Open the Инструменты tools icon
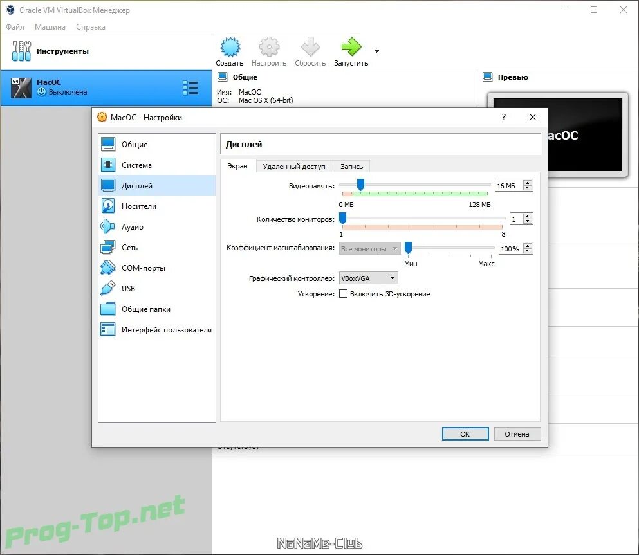 [x=21, y=51]
